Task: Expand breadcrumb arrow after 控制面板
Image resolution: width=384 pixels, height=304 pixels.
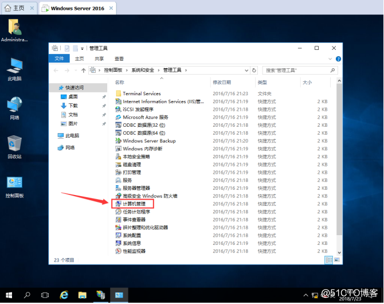Action: point(127,71)
